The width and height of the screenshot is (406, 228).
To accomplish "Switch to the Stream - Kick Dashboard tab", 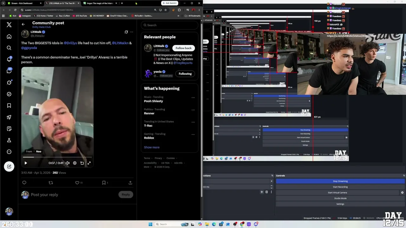I will (24, 3).
